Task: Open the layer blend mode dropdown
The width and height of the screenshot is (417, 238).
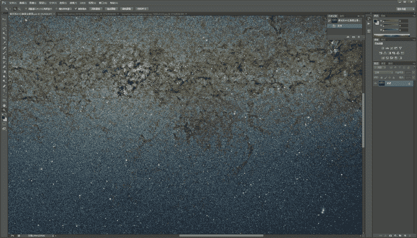Action: 383,73
